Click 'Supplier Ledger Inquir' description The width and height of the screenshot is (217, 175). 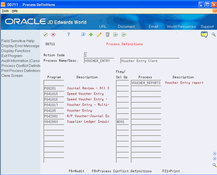[88, 122]
